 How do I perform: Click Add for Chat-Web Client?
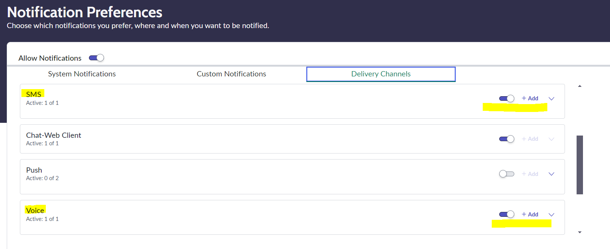coord(530,139)
